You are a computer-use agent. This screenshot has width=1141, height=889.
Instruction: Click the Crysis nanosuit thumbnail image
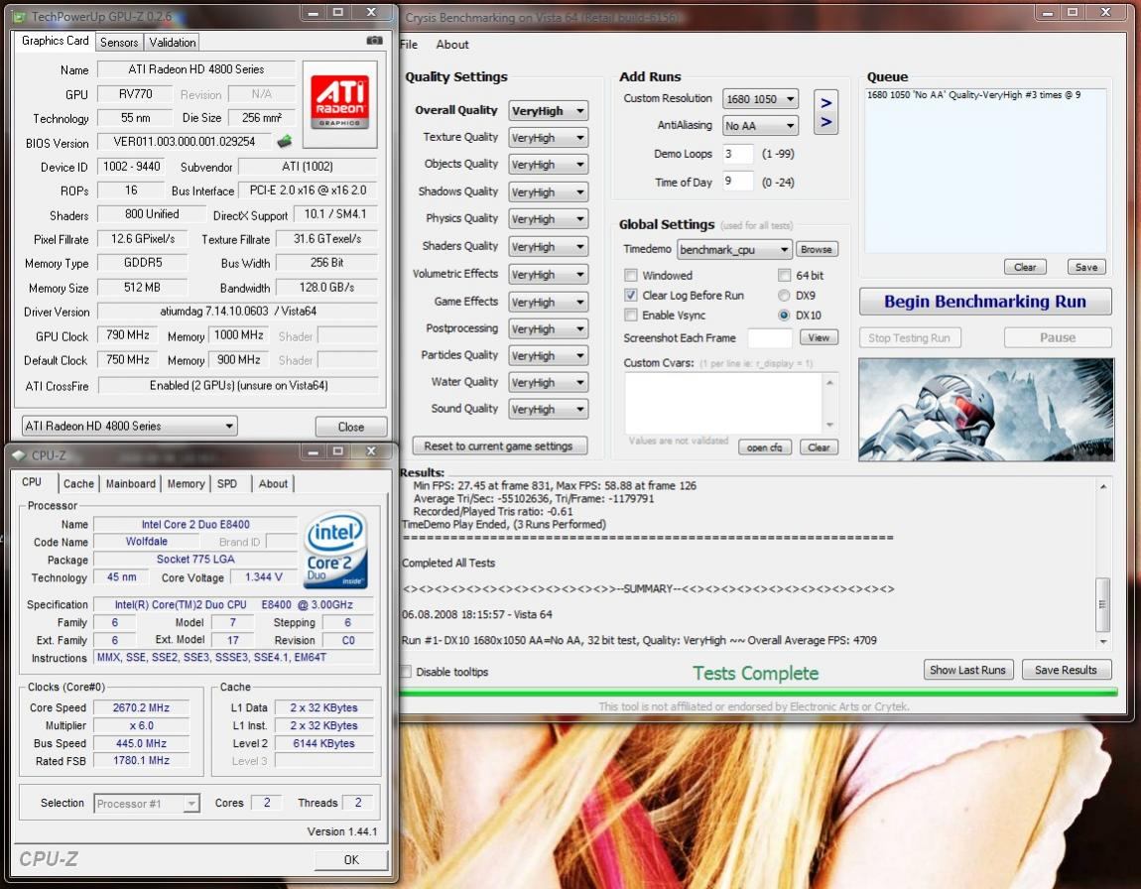(986, 410)
